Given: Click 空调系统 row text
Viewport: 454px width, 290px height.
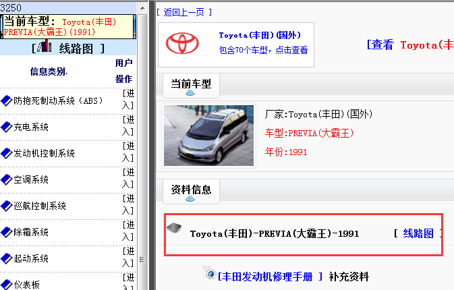Looking at the screenshot, I should click(x=31, y=179).
